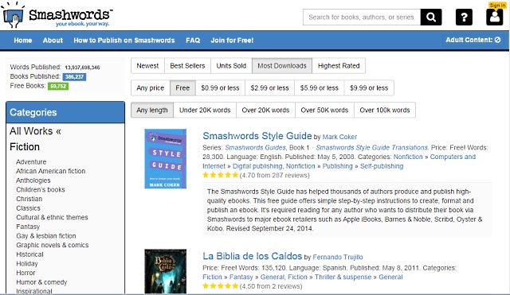The width and height of the screenshot is (510, 295).
Task: Open the Self-publishing category link
Action: click(382, 166)
